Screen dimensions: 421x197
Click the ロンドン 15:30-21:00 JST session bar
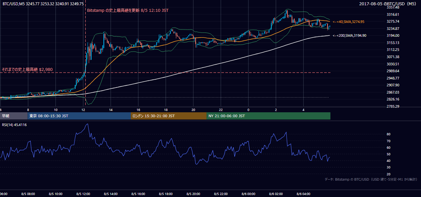pyautogui.click(x=169, y=116)
